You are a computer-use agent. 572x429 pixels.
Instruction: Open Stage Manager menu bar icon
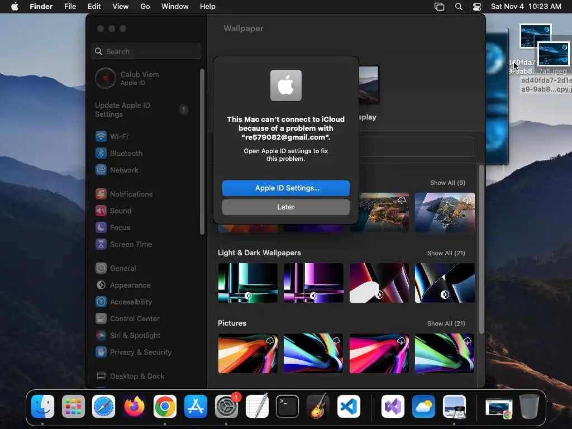coord(439,7)
